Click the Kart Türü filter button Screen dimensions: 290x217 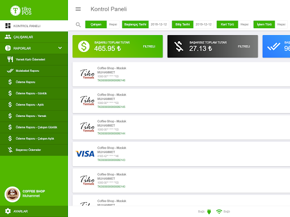[x=227, y=24]
